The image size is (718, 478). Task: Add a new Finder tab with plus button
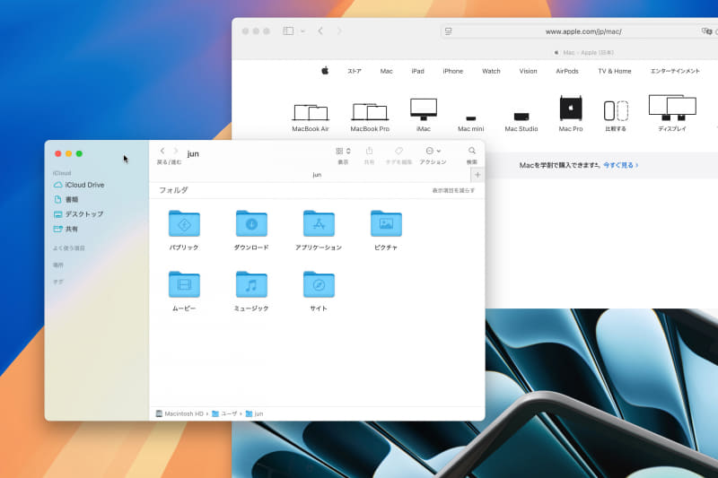click(477, 175)
